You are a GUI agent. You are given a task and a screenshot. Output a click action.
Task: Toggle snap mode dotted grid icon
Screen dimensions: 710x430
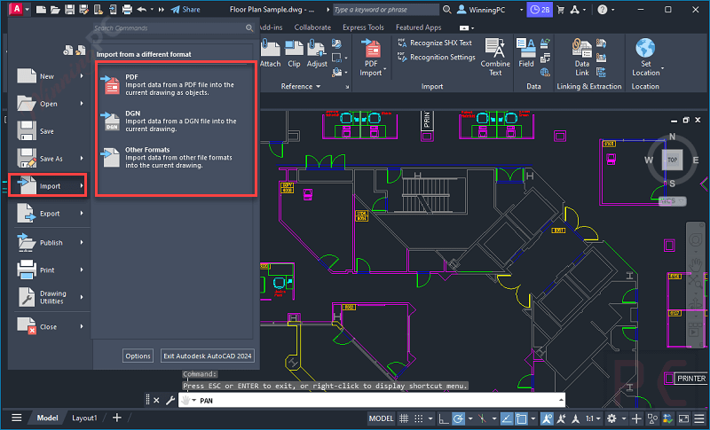[x=419, y=418]
